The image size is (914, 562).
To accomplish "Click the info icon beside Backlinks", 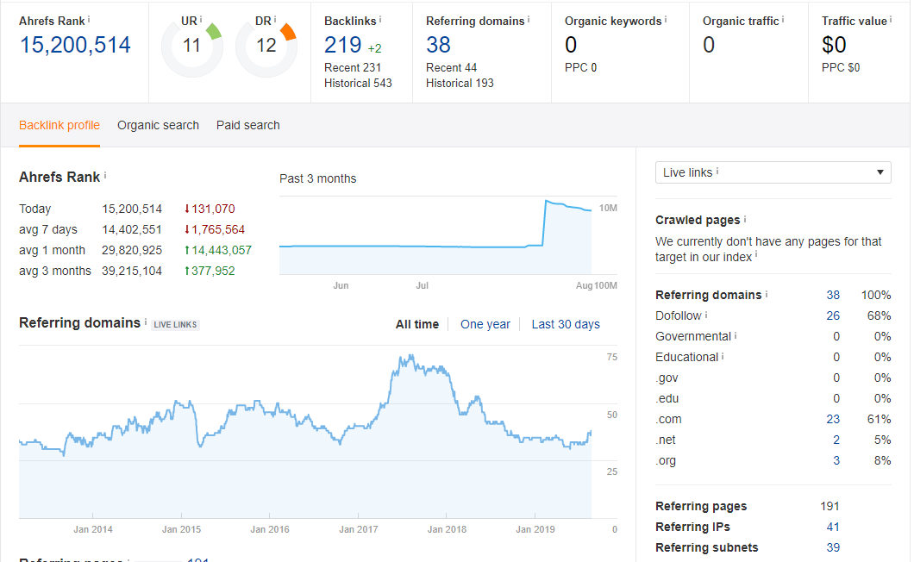I will tap(380, 19).
